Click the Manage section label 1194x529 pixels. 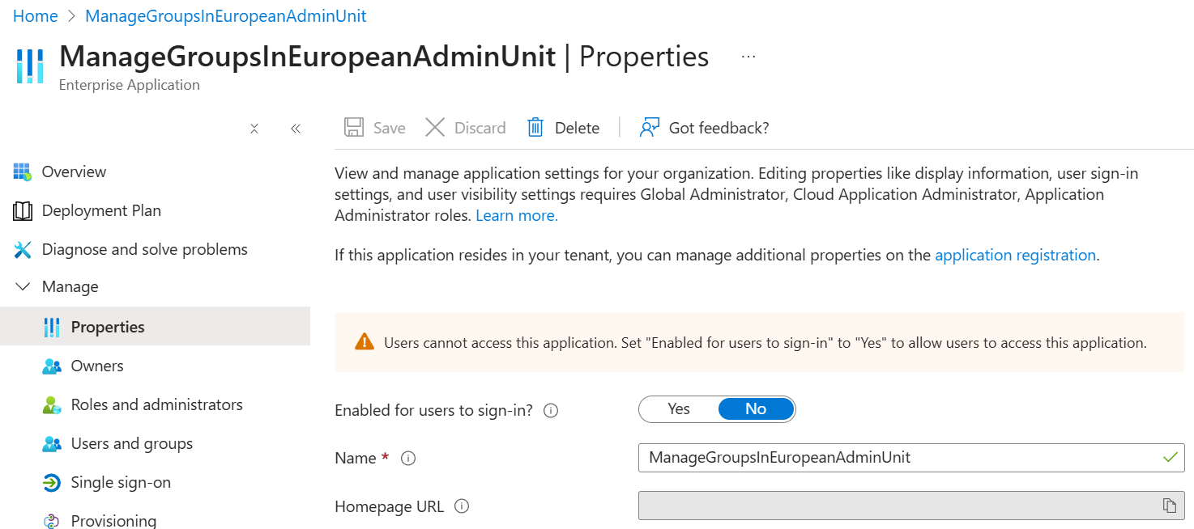[x=70, y=287]
